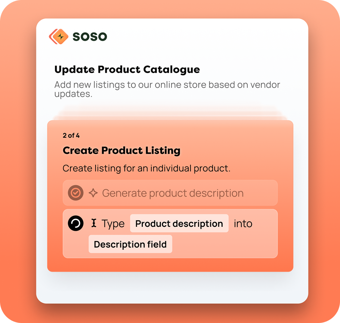Select the 'Description field' target chip
This screenshot has height=323, width=340.
click(x=130, y=244)
